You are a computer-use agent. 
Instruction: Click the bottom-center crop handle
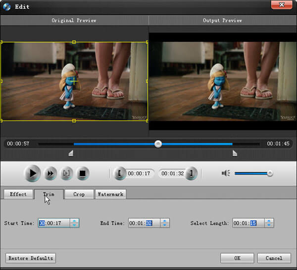click(x=74, y=121)
